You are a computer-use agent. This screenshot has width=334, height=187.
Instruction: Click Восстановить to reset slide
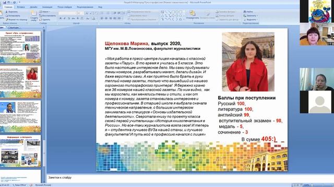[x=47, y=16]
